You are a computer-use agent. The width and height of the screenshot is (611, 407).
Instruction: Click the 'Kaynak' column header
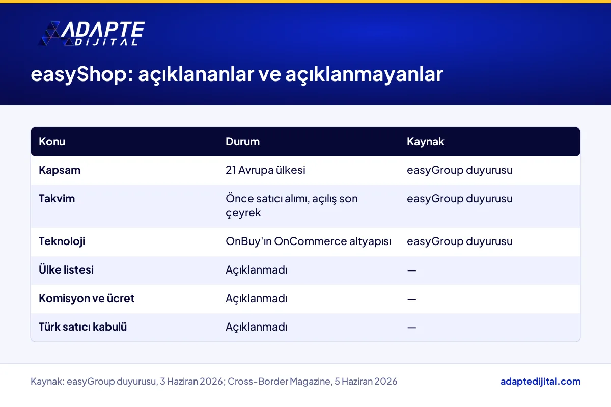click(426, 142)
